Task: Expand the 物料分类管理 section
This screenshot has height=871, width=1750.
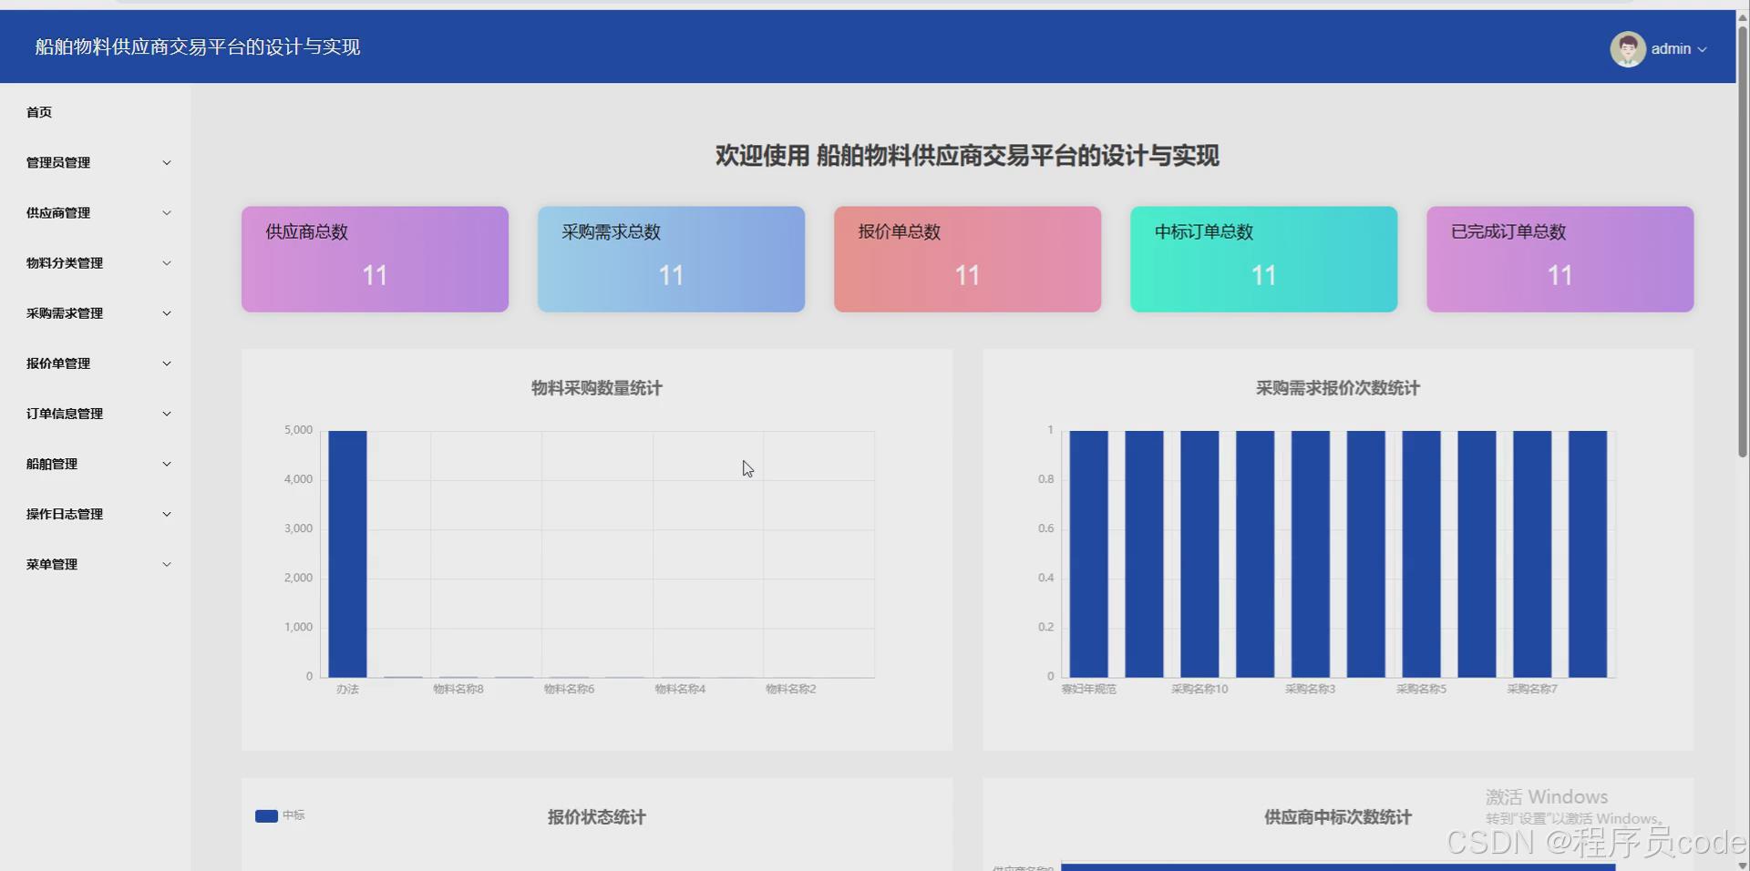Action: tap(96, 262)
